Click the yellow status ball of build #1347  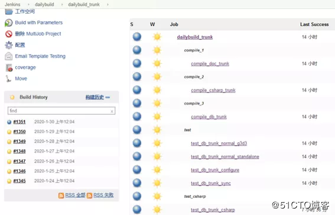9,162
